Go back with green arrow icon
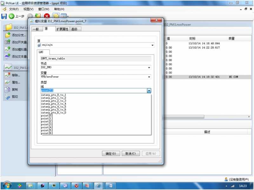Screen dimensions: 254x190 tap(11, 16)
